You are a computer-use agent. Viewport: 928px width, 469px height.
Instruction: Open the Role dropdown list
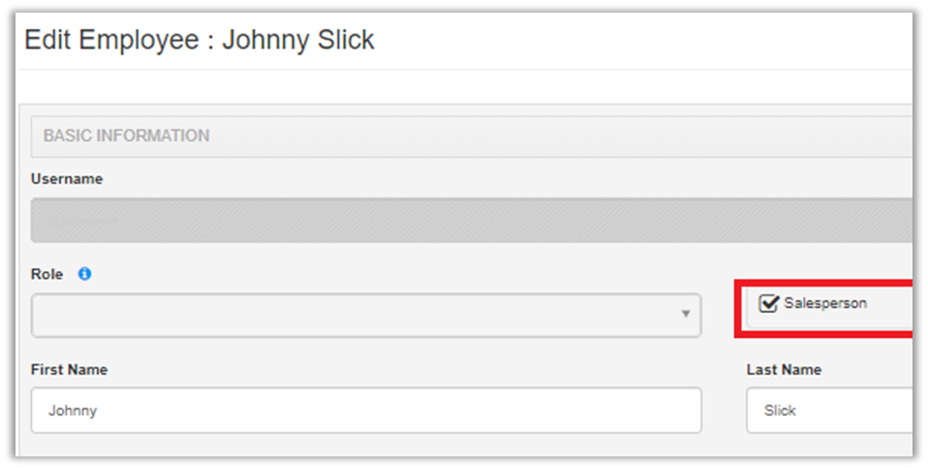[x=365, y=315]
